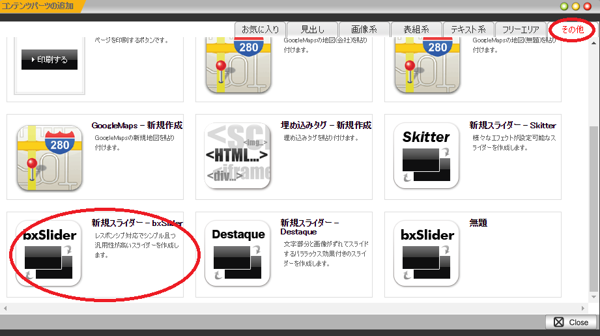The image size is (600, 336).
Task: Click the horizontal scrollbar left arrow
Action: [5, 308]
